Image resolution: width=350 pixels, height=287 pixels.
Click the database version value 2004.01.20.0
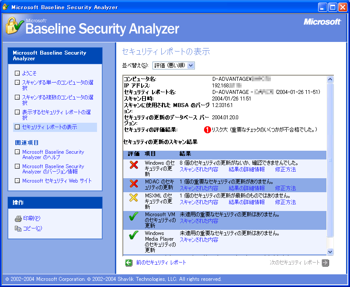[225, 118]
